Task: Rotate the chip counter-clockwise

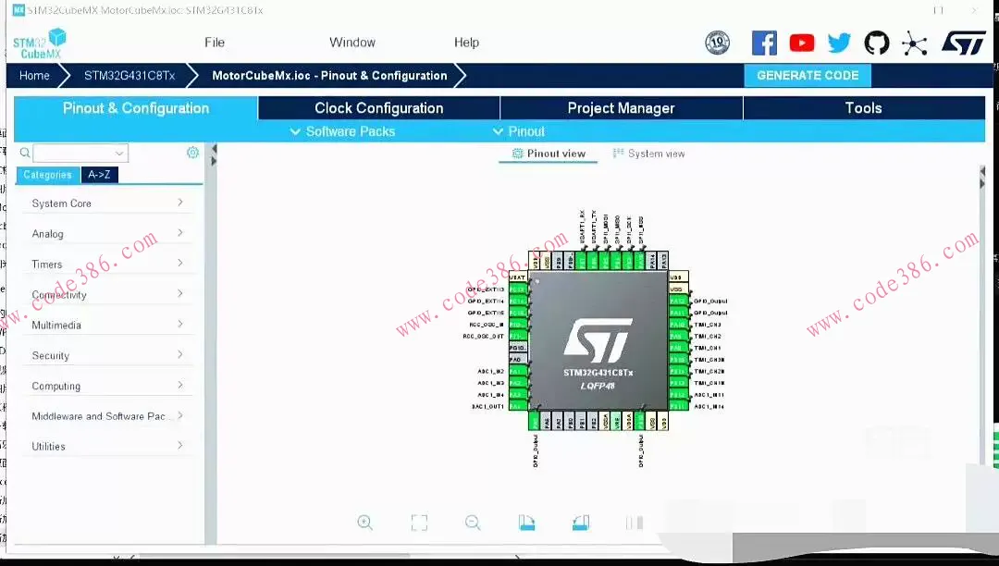Action: pos(580,523)
